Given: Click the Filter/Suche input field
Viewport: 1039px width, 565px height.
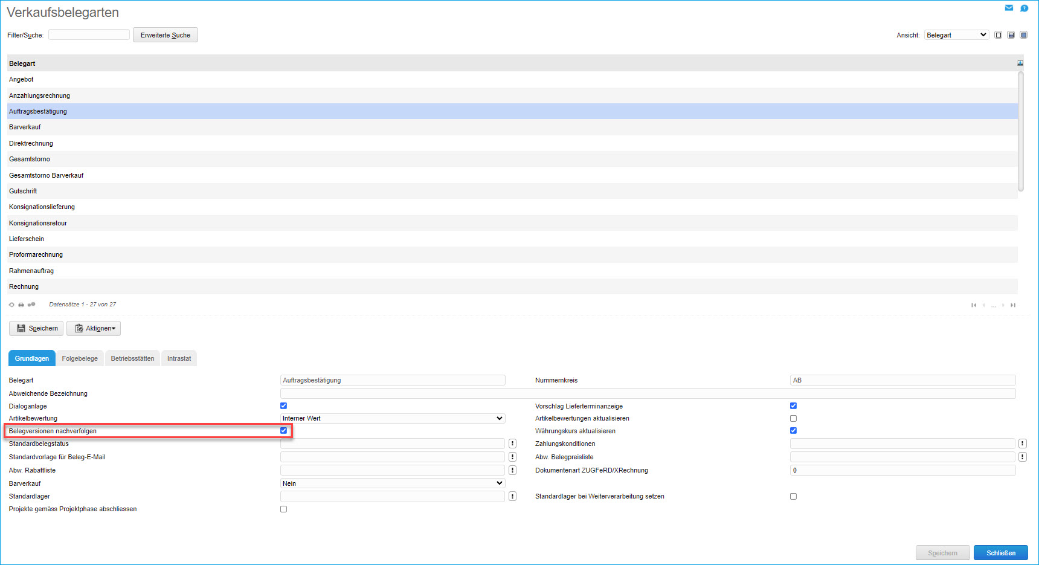Looking at the screenshot, I should (x=89, y=35).
